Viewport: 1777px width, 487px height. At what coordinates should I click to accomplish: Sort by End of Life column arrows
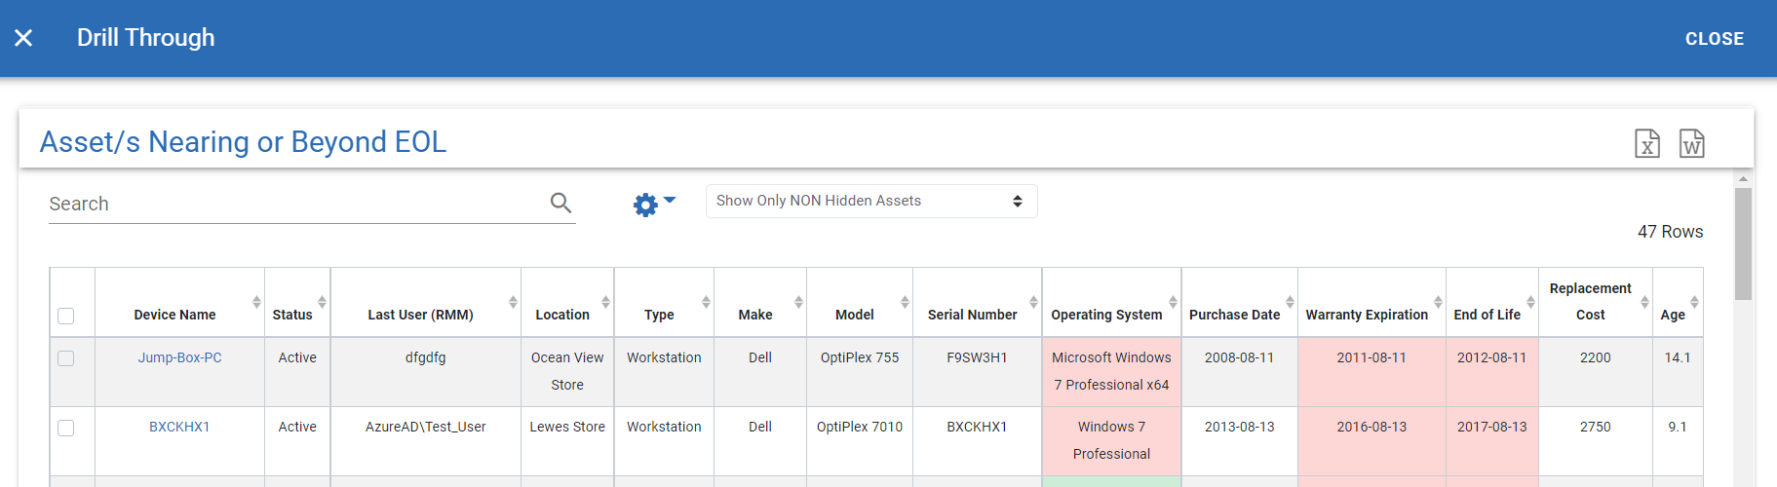tap(1530, 302)
